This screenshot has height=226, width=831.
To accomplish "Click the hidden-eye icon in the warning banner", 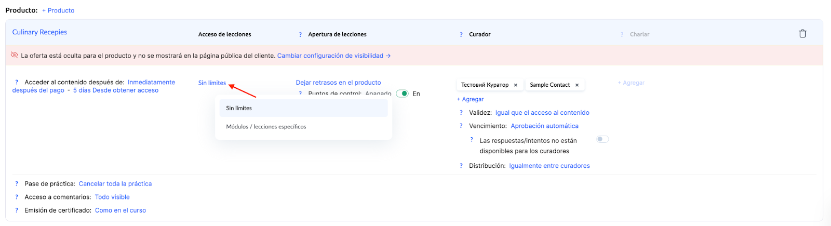I will (x=15, y=55).
